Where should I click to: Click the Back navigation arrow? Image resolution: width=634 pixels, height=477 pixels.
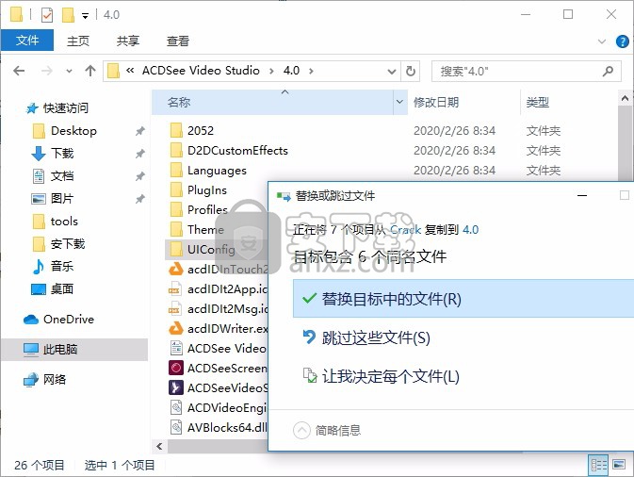click(x=19, y=72)
